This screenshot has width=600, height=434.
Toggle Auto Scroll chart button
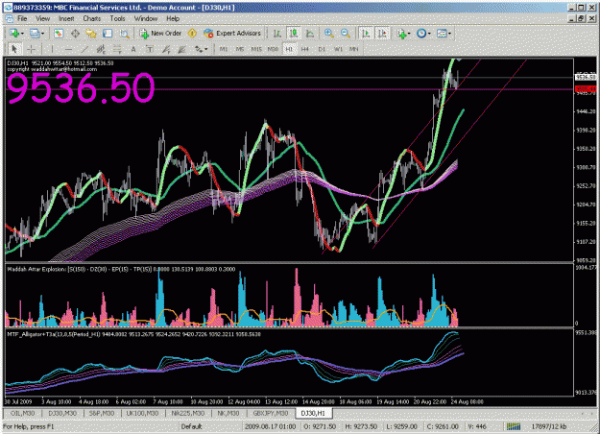(x=366, y=34)
